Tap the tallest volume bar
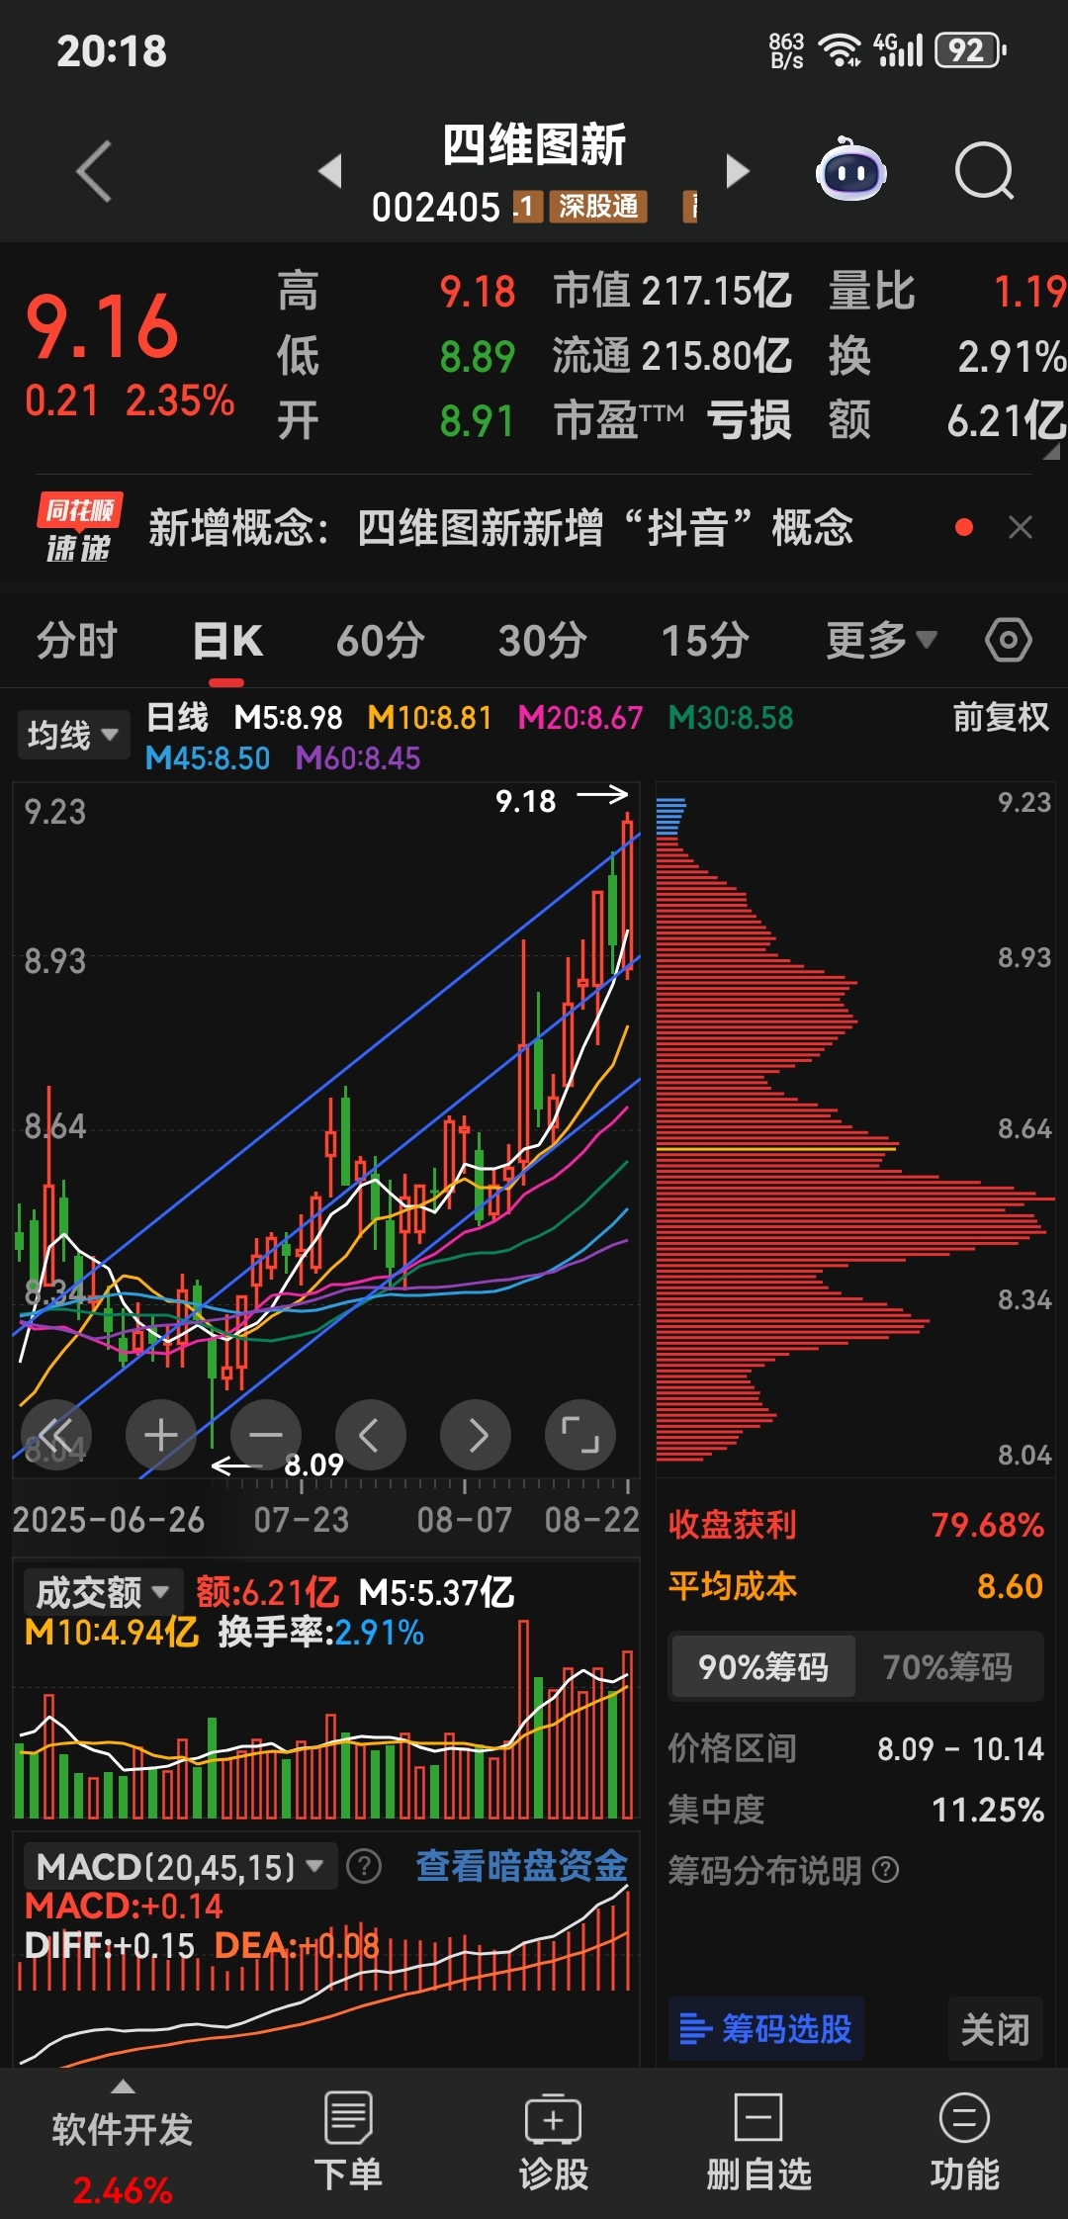1068x2219 pixels. [524, 1719]
